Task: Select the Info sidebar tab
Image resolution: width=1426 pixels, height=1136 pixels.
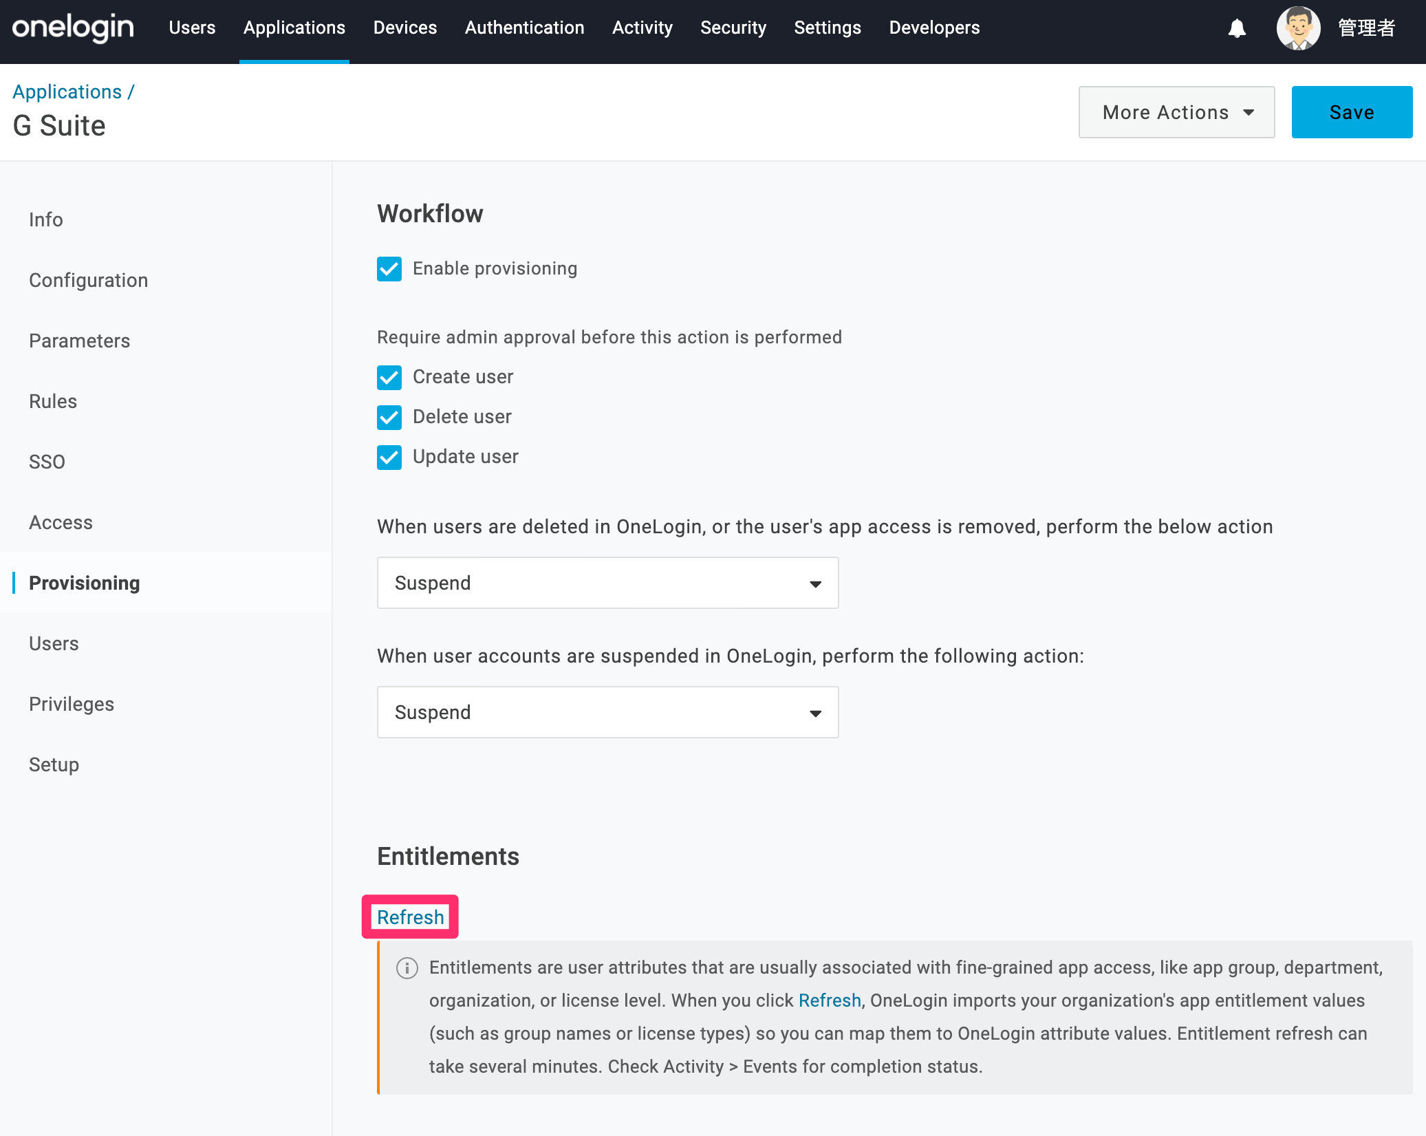Action: pyautogui.click(x=46, y=219)
